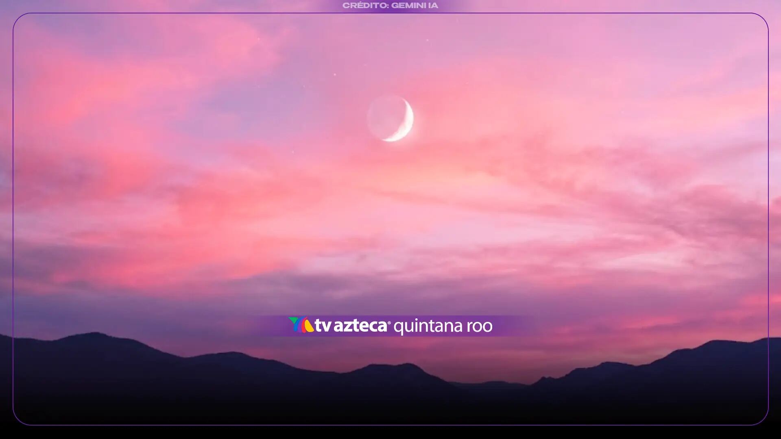Click the crescent moon in the image
The height and width of the screenshot is (439, 781).
tap(390, 119)
